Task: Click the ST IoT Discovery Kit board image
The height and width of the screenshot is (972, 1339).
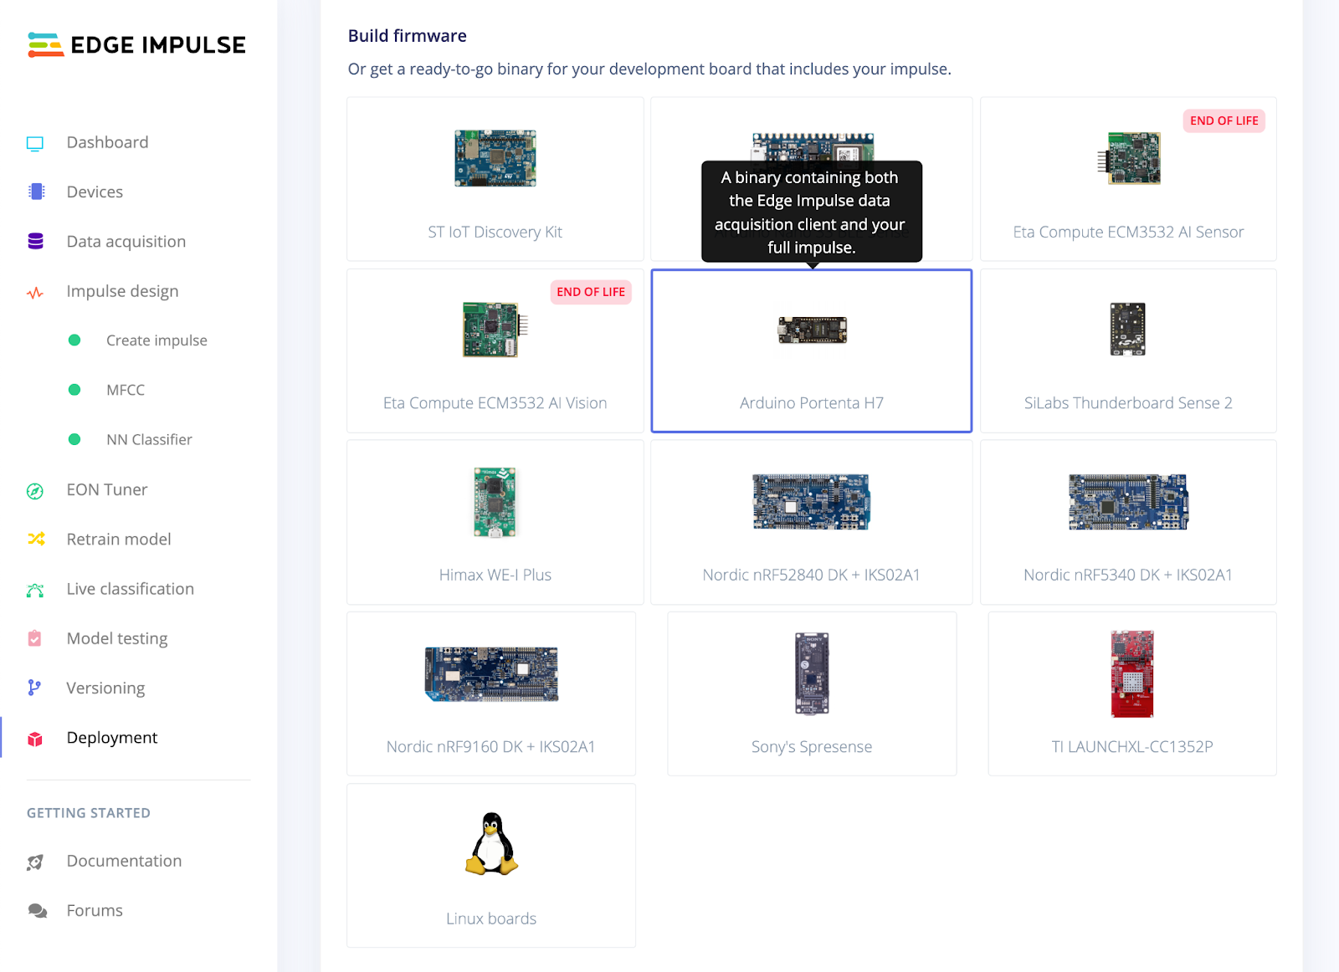Action: tap(495, 158)
